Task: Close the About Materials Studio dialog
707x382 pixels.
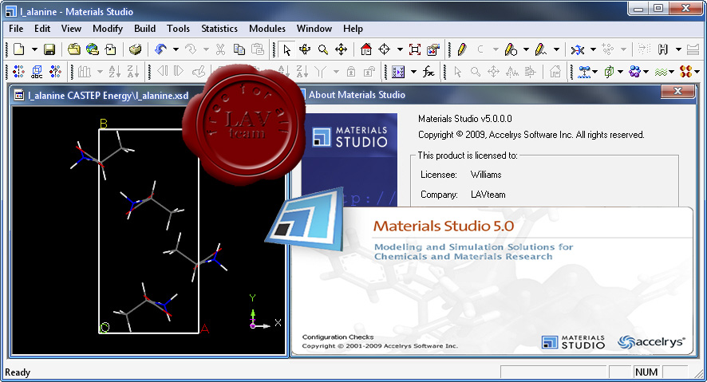Action: coord(677,91)
